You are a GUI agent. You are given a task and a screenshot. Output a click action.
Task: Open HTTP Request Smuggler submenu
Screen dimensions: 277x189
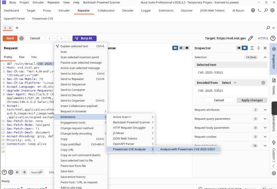[x=130, y=128]
